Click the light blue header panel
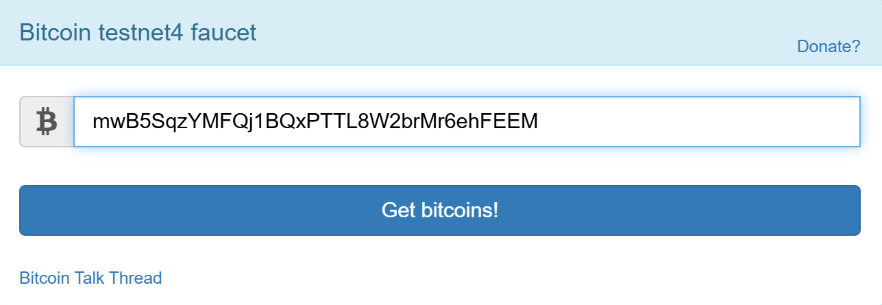This screenshot has height=305, width=882. tap(441, 32)
